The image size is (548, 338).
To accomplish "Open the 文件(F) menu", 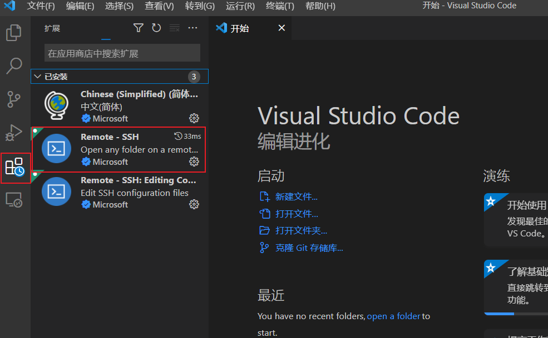I will pyautogui.click(x=41, y=6).
